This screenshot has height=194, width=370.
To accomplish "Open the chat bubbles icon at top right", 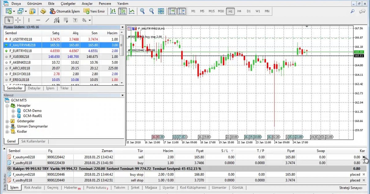I will pyautogui.click(x=362, y=11).
